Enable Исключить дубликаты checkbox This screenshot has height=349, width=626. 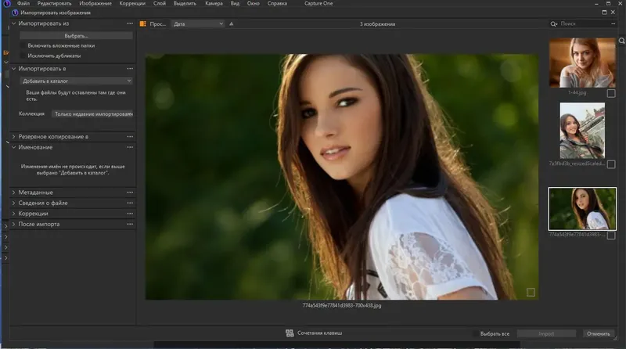[x=21, y=56]
